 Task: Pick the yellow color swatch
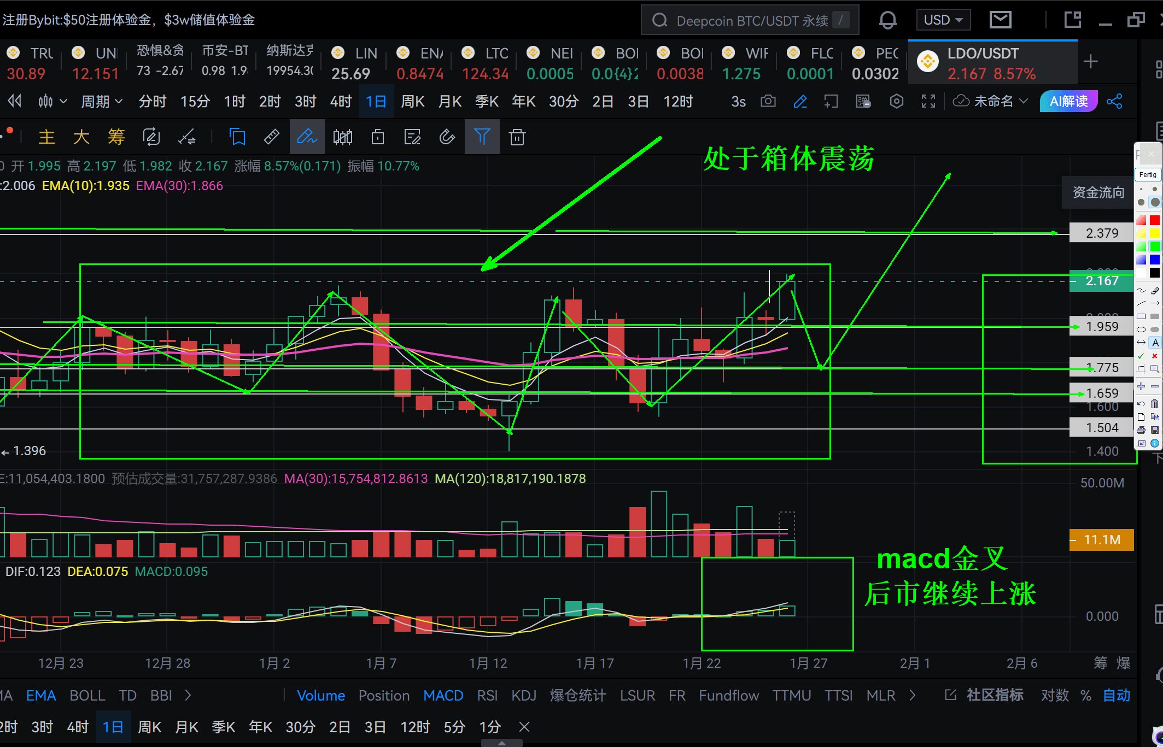click(1154, 233)
